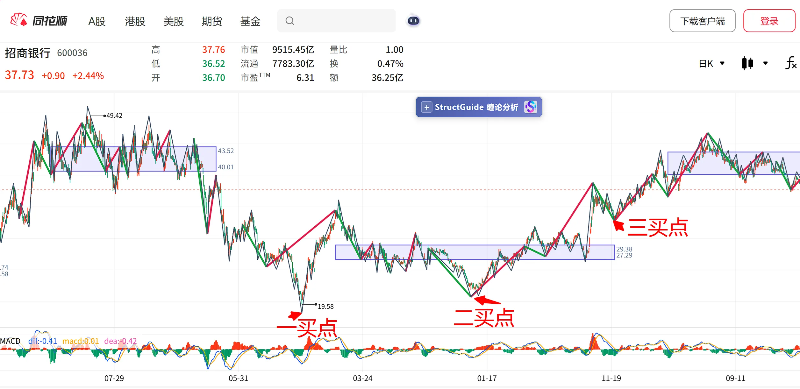800x389 pixels.
Task: Click the search magnifier icon
Action: 289,21
